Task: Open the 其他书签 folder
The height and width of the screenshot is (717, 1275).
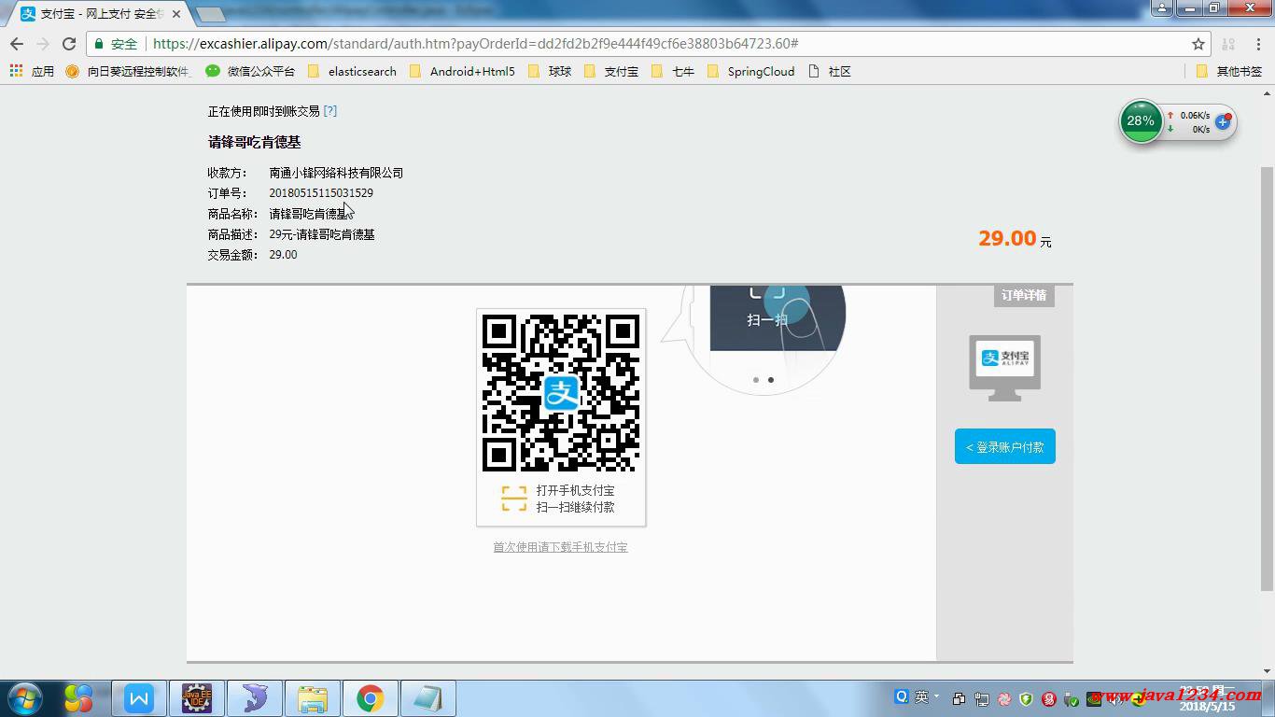Action: tap(1229, 71)
